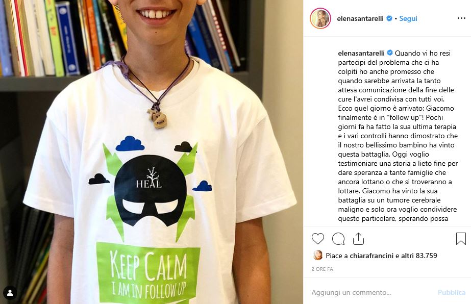Screen dimensions: 471x304
Task: Open elenasantarelli profile picture in header
Action: pyautogui.click(x=320, y=18)
